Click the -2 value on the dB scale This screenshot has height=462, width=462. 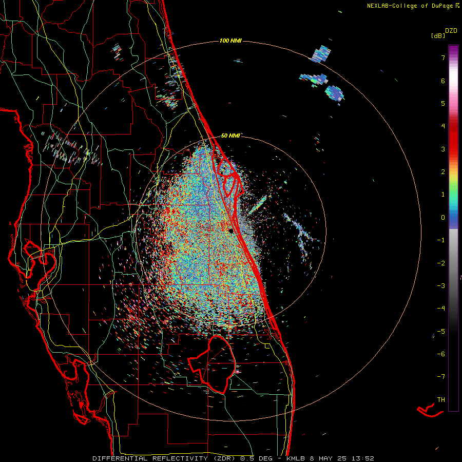[x=441, y=263]
